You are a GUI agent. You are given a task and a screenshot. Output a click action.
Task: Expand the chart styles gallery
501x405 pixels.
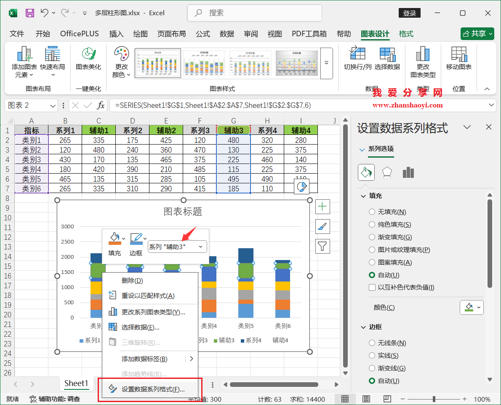click(327, 63)
